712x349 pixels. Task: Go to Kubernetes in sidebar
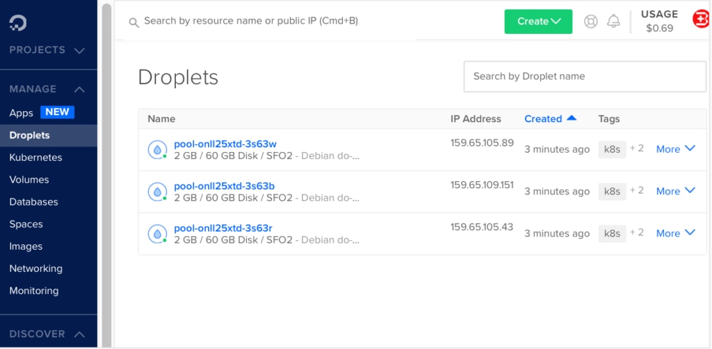point(36,158)
